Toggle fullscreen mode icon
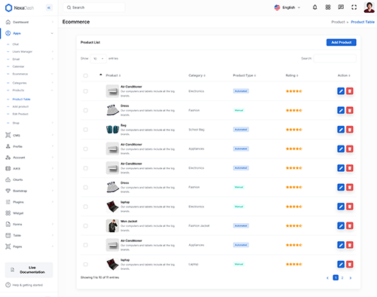377x297 pixels. [354, 8]
